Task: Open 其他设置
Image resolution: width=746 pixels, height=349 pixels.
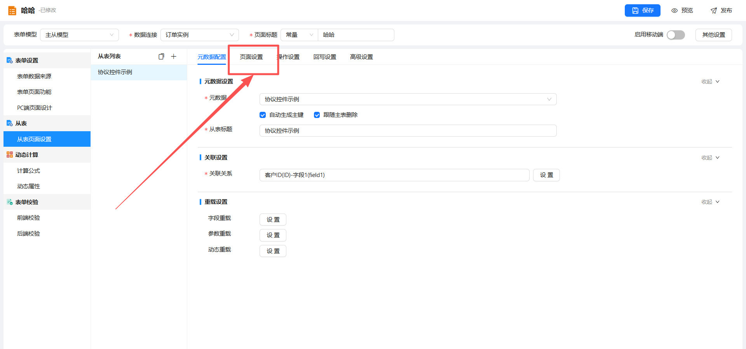Action: [714, 35]
